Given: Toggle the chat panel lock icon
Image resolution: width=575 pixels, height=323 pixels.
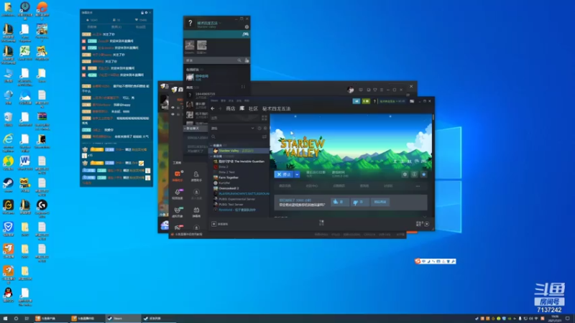Looking at the screenshot, I should pos(142,12).
